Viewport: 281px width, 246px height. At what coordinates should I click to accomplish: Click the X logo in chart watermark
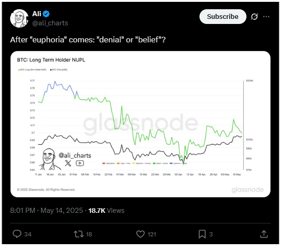point(68,163)
